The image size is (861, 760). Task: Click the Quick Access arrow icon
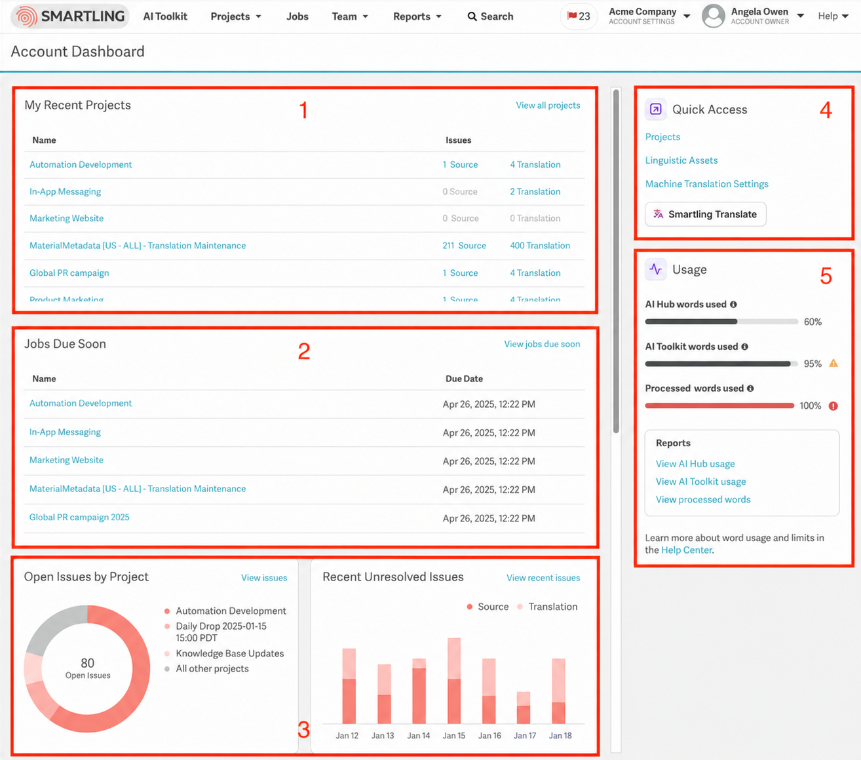[x=656, y=109]
